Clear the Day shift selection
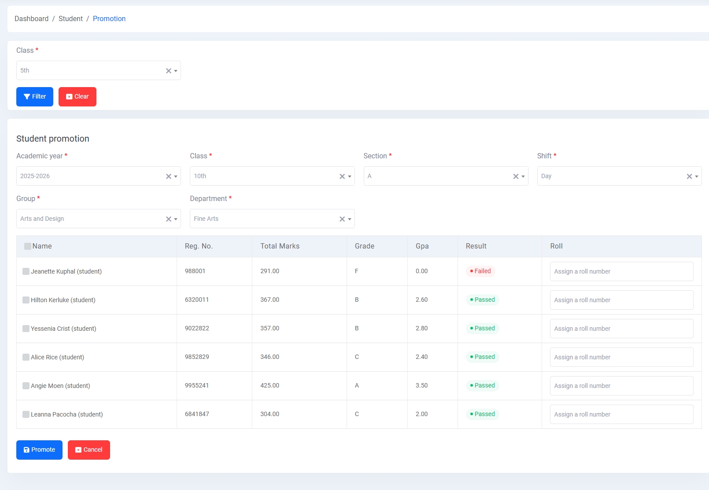The width and height of the screenshot is (709, 490). (x=689, y=176)
